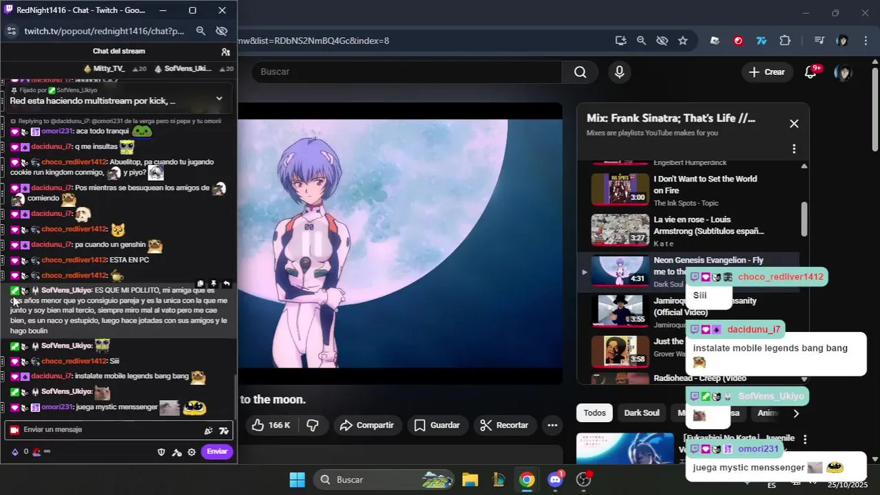Click reply arrow on SofVens_Ukiyo's long message
Screen dimensions: 880x495
pyautogui.click(x=227, y=283)
